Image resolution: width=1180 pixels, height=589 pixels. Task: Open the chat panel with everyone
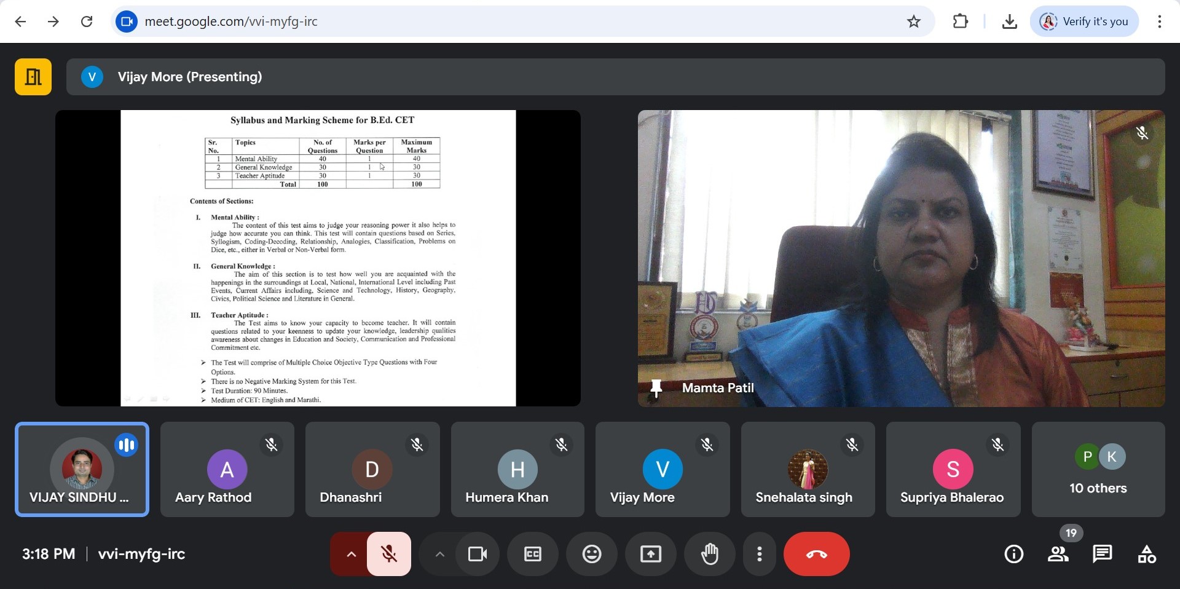click(1102, 554)
